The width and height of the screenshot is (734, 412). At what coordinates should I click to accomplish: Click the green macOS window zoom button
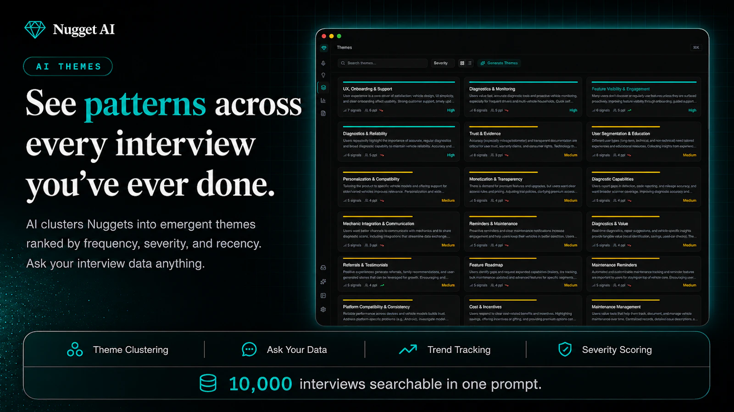[339, 36]
